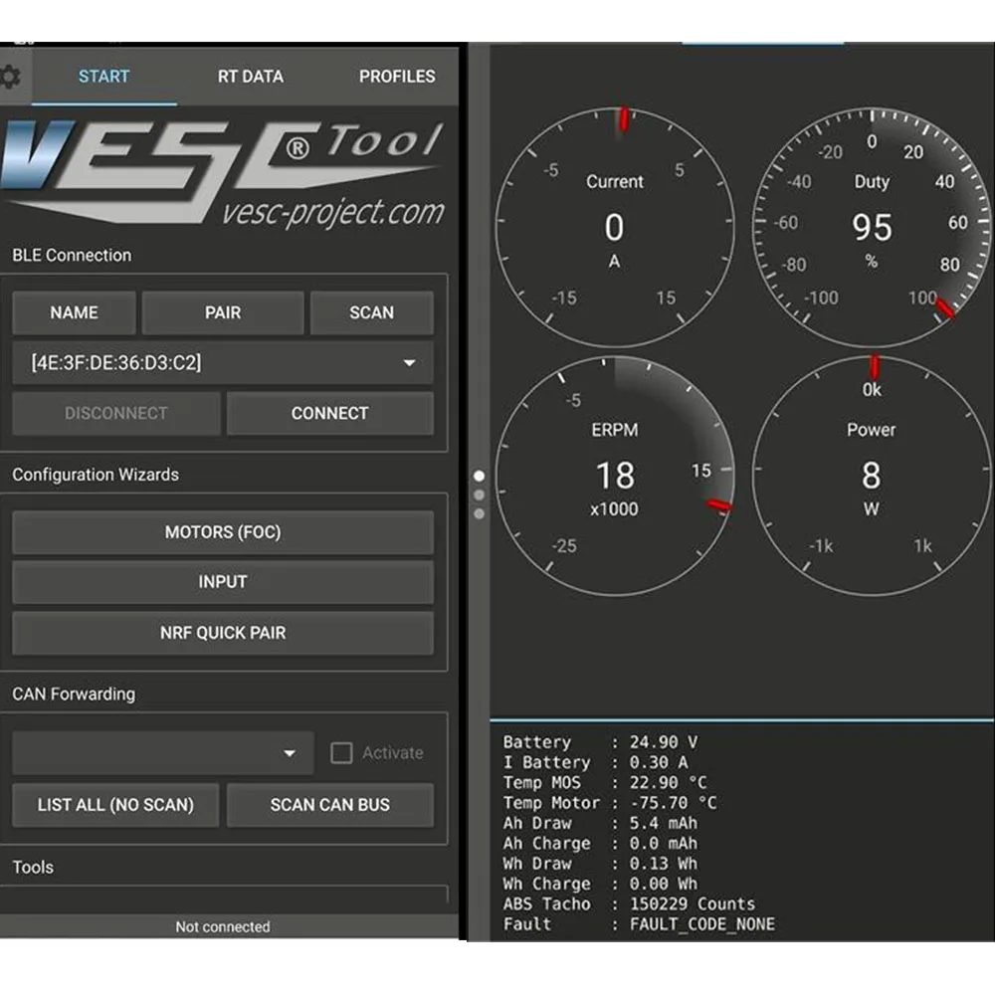Start a BLE SCAN
The image size is (995, 995).
(x=372, y=312)
